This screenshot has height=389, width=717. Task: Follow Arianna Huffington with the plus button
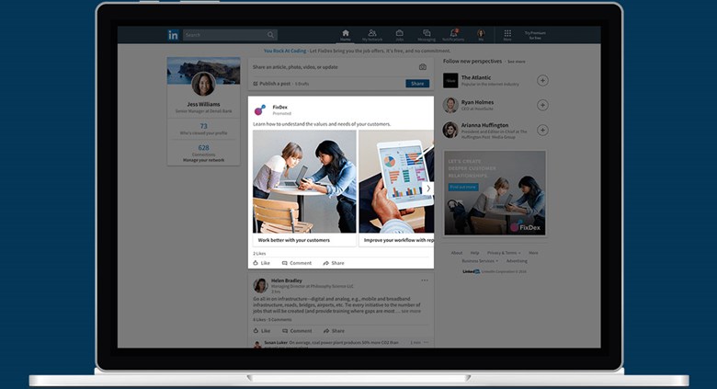tap(542, 130)
